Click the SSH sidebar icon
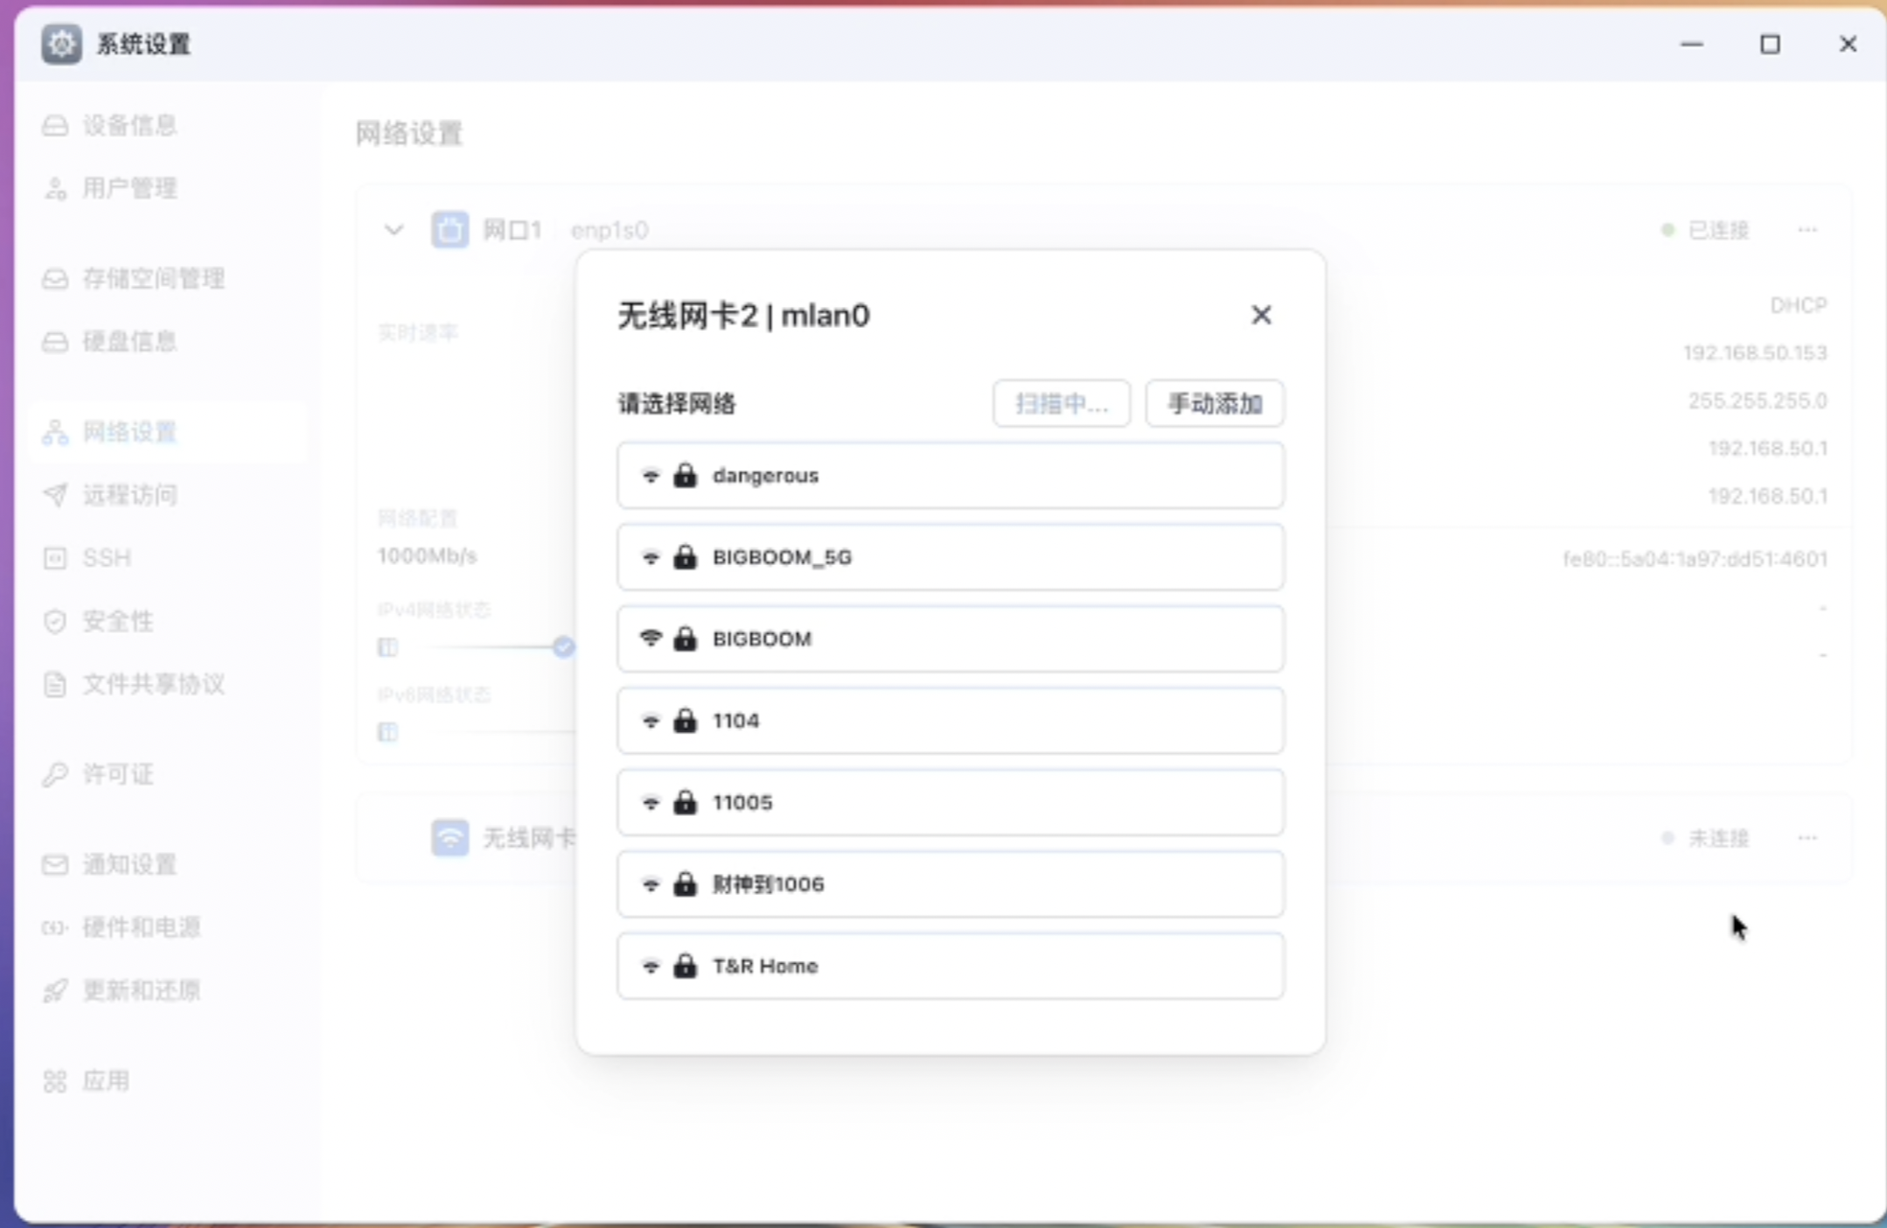 tap(55, 558)
